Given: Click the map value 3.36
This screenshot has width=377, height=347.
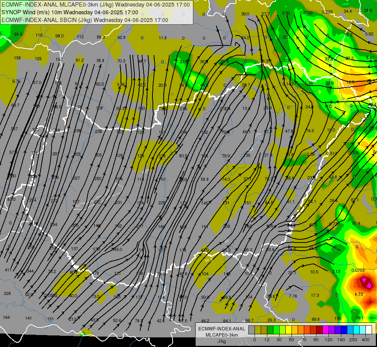Looking at the screenshot, I should [121, 84].
